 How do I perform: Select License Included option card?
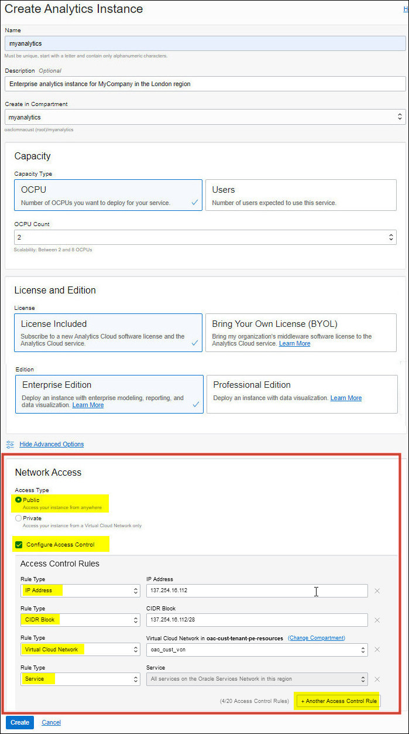coord(108,332)
